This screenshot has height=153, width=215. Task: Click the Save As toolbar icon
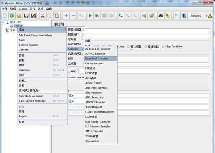click(33, 16)
